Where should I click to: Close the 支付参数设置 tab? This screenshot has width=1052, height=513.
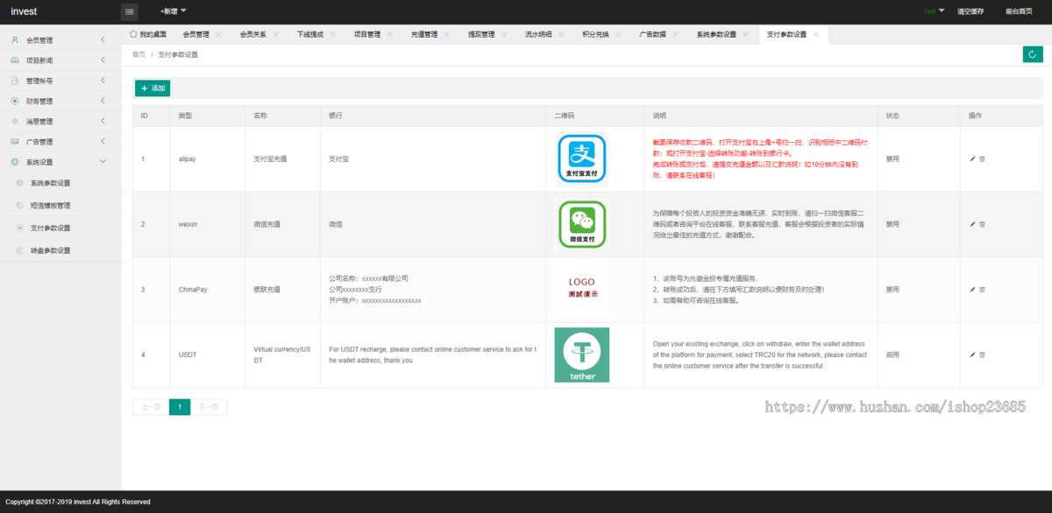(x=816, y=34)
